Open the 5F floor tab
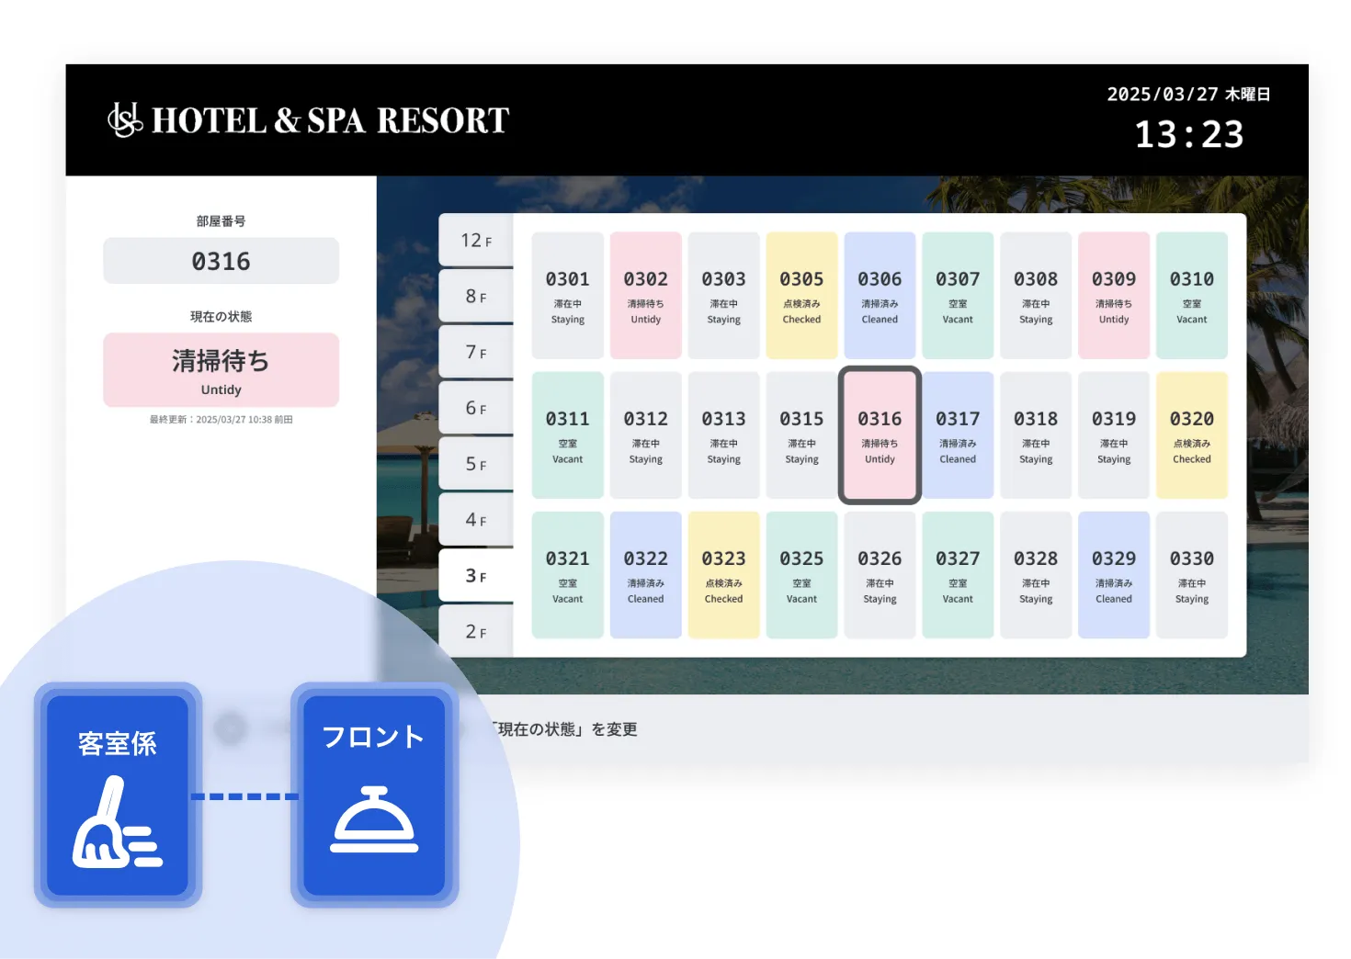The width and height of the screenshot is (1351, 959). pyautogui.click(x=476, y=464)
